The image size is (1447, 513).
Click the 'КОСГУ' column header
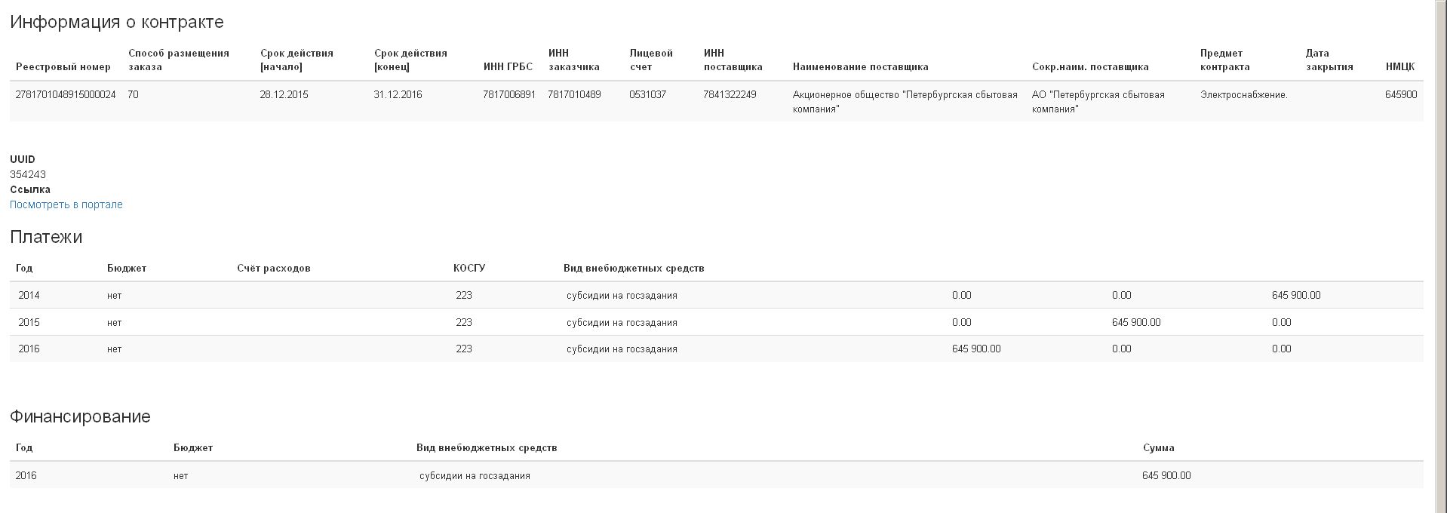click(469, 268)
